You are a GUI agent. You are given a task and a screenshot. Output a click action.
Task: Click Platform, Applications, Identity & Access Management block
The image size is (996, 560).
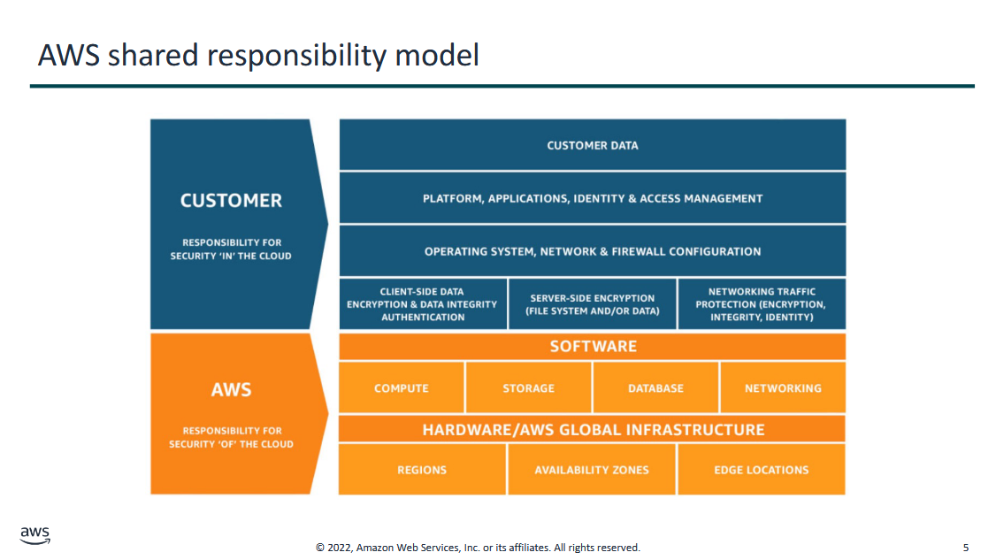(x=592, y=198)
